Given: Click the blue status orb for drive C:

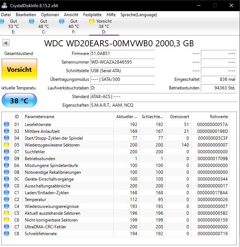Looking at the screenshot, I should coord(32,21).
